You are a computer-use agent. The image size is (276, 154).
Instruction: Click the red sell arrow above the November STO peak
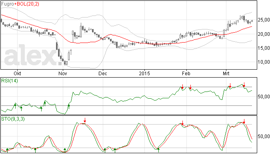[x=85, y=120]
